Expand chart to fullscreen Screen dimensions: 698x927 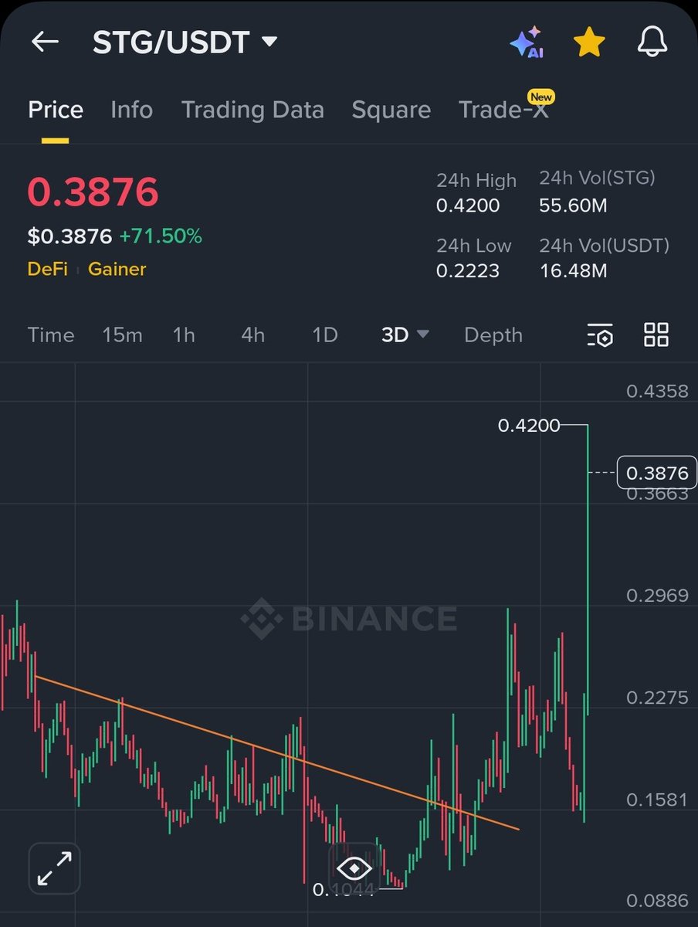[x=54, y=868]
